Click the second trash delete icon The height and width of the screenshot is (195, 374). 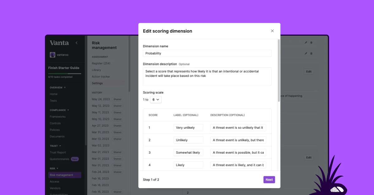pyautogui.click(x=311, y=53)
